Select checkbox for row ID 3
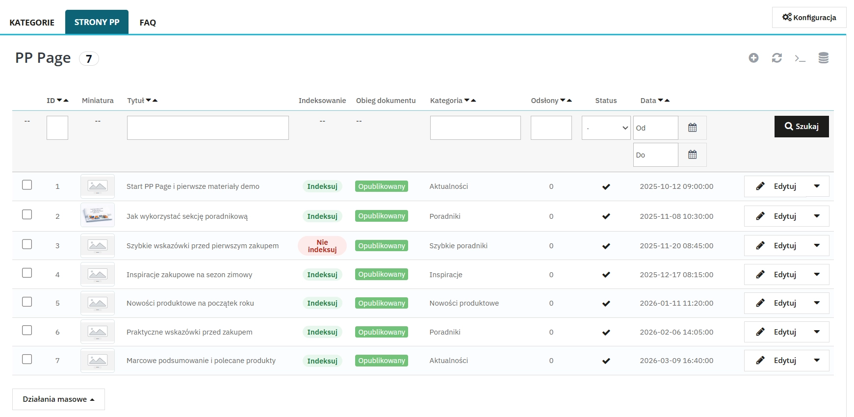This screenshot has width=854, height=417. [27, 244]
